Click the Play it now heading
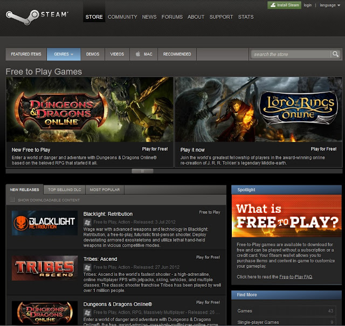This screenshot has width=345, height=326. tap(192, 150)
